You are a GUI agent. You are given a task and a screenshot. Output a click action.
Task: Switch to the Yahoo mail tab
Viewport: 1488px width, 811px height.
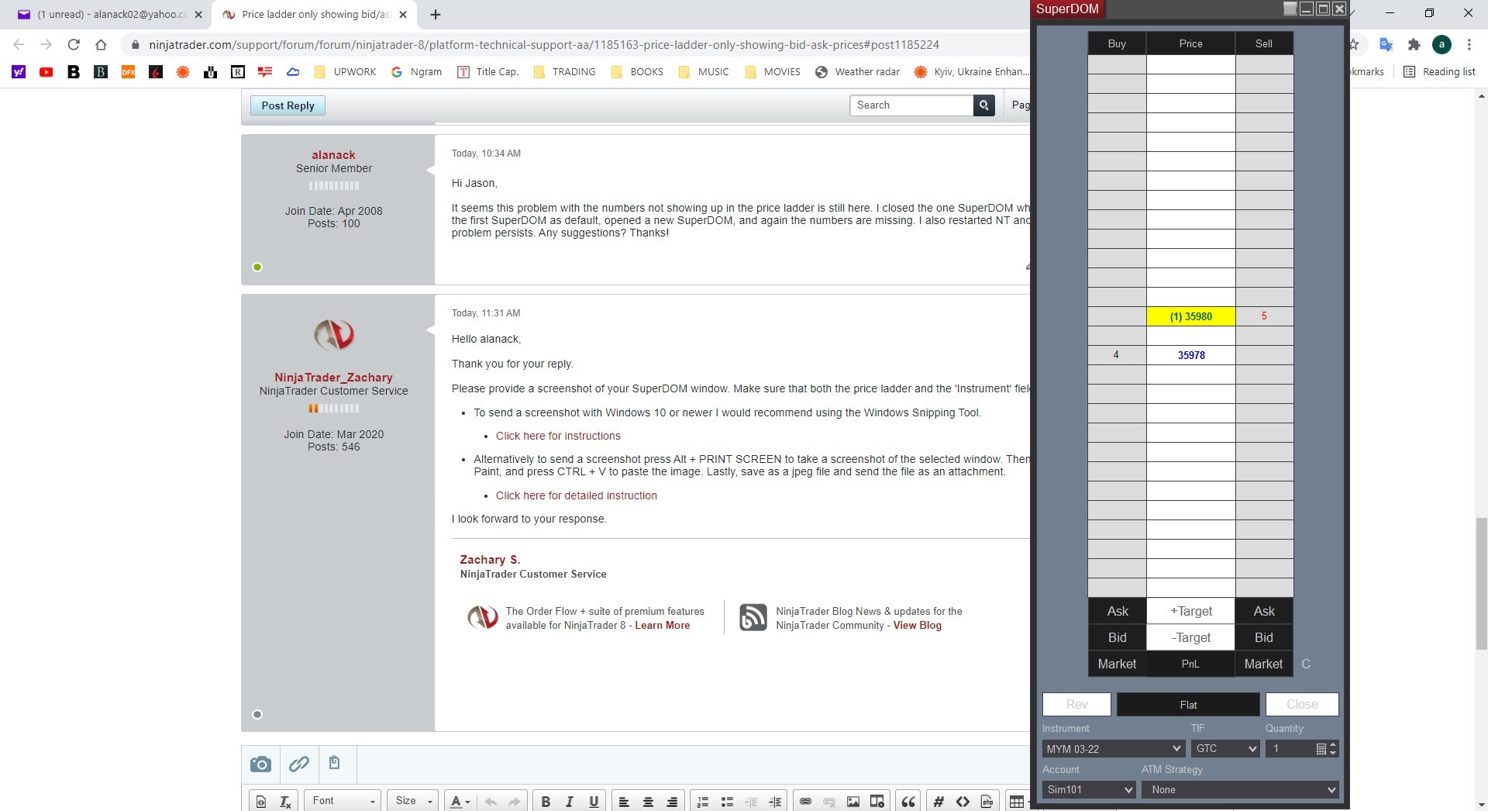click(x=110, y=15)
